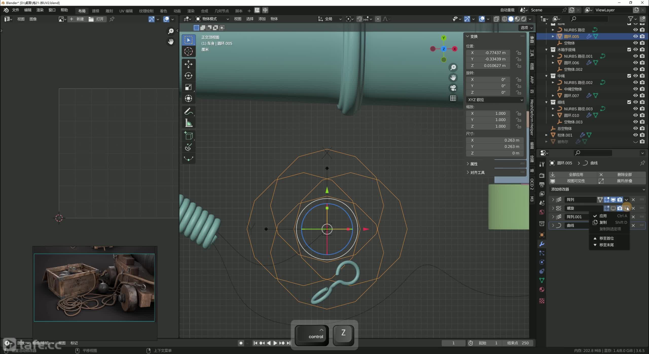The width and height of the screenshot is (649, 354).
Task: Open the Object Data properties green icon
Action: click(x=542, y=281)
